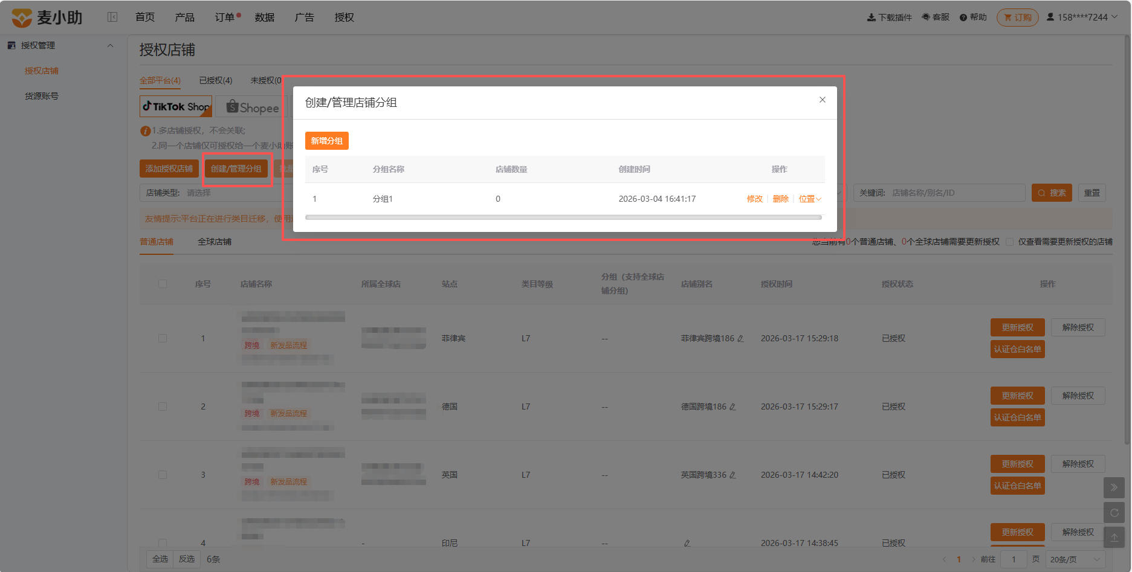Click the expand double-arrow floating icon

click(x=1114, y=487)
